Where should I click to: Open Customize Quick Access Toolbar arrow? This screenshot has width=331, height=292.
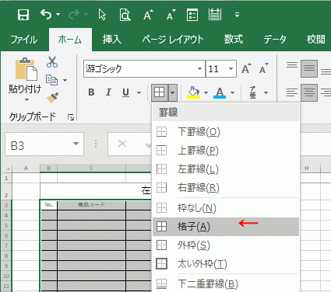[x=237, y=15]
